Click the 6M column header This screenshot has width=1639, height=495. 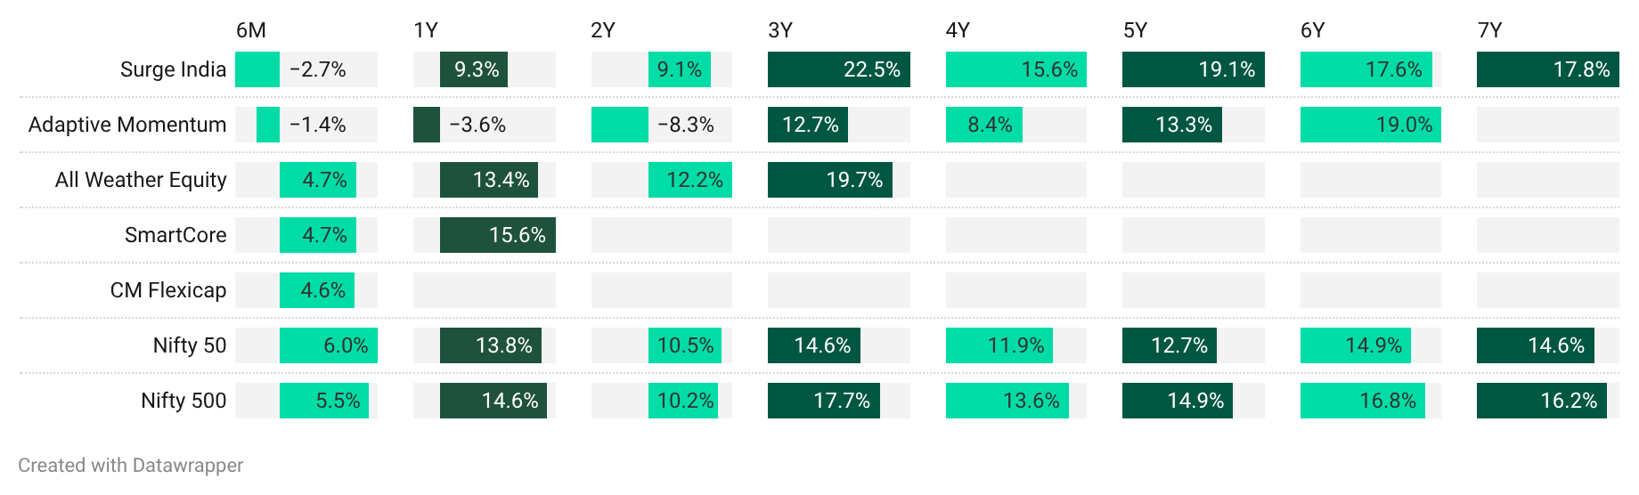[251, 30]
